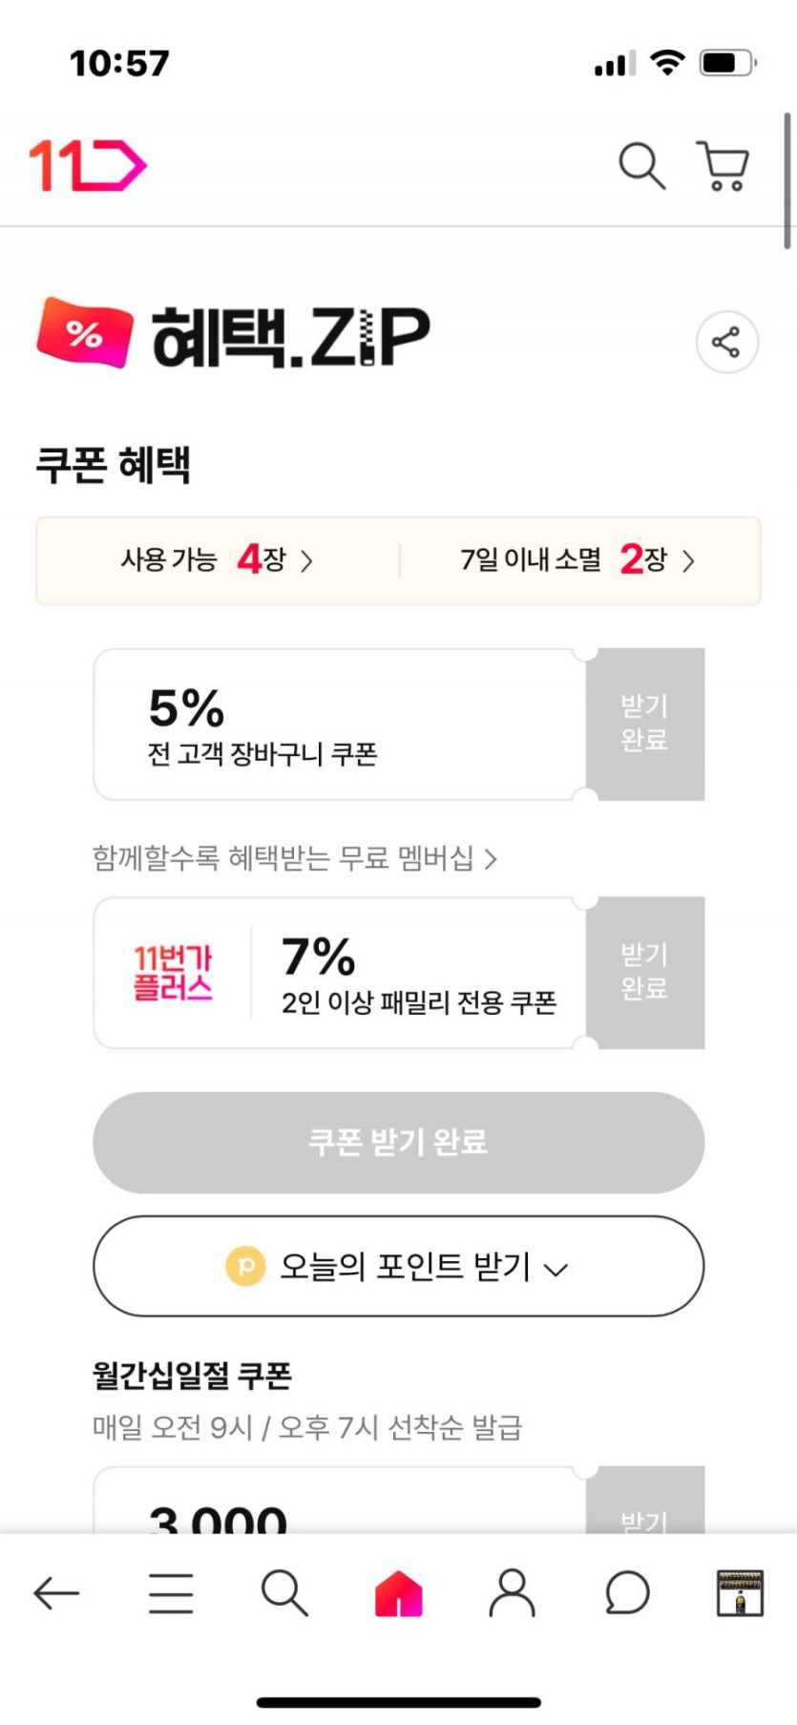Image resolution: width=797 pixels, height=1725 pixels.
Task: Expand 오늘의 포인트 받기 dropdown
Action: (398, 1266)
